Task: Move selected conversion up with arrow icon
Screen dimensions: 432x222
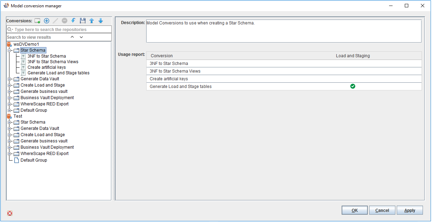Action: [92, 21]
